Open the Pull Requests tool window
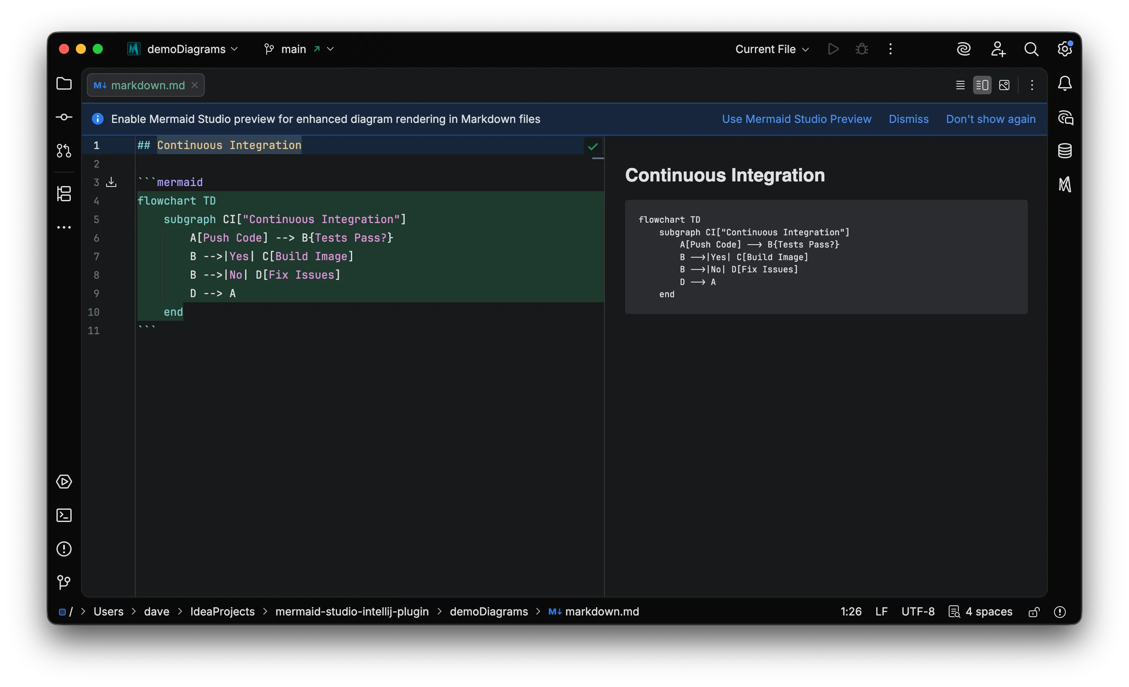1129x687 pixels. pos(64,150)
